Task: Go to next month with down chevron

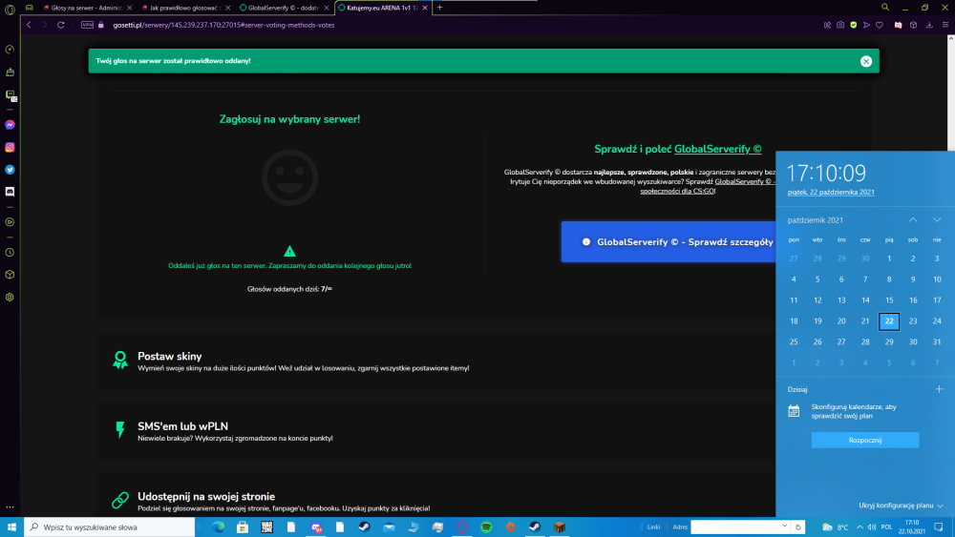Action: (937, 219)
